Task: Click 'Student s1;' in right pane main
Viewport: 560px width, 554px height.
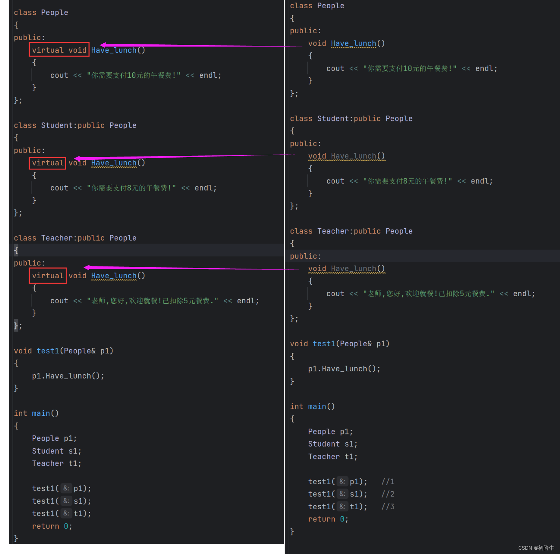Action: [333, 444]
